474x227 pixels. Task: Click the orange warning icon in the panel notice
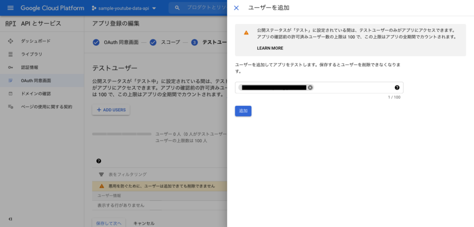click(x=246, y=32)
